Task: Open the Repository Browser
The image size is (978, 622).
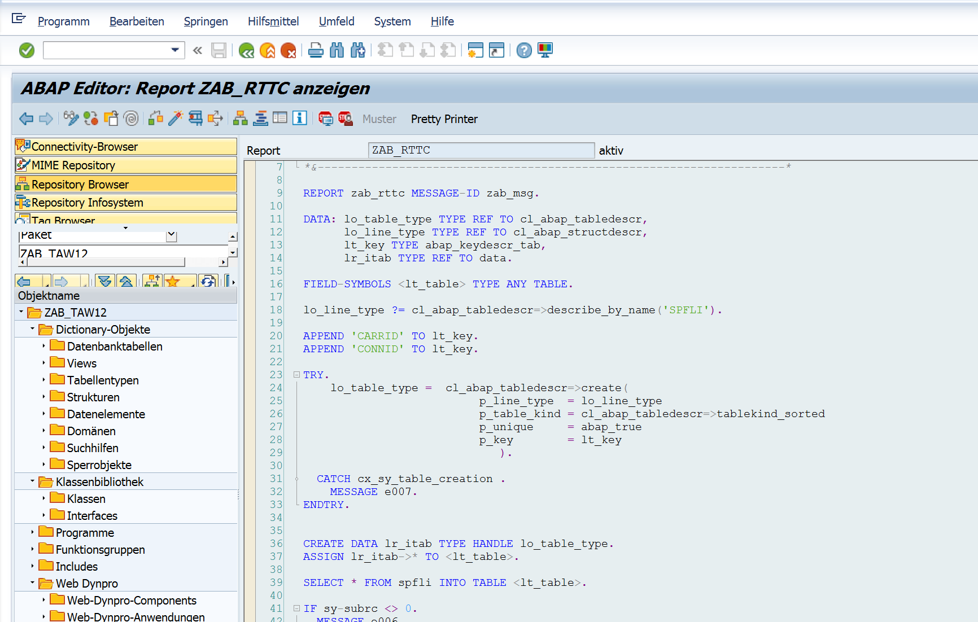Action: click(x=126, y=184)
